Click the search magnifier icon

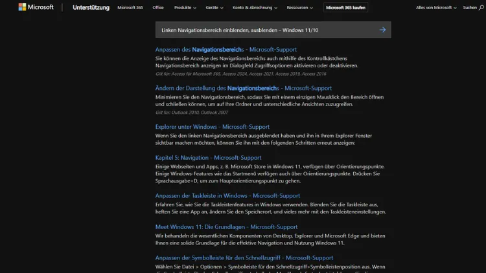[x=481, y=7]
